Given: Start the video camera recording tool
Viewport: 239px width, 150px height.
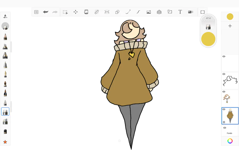Looking at the screenshot, I should pyautogui.click(x=190, y=12).
